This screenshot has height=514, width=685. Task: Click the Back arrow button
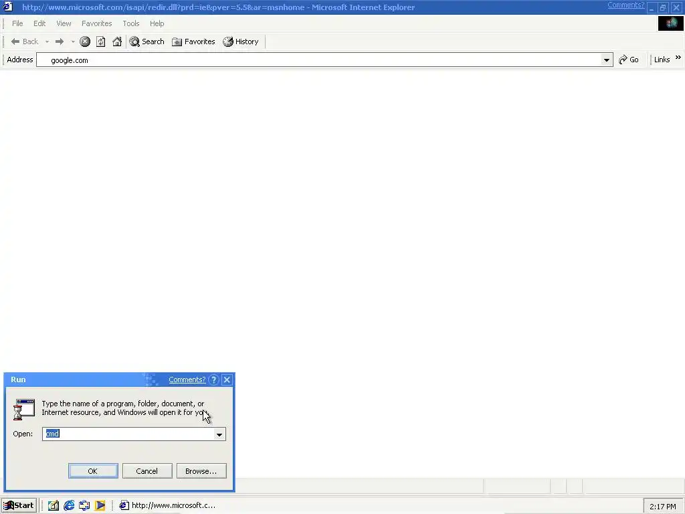[24, 41]
